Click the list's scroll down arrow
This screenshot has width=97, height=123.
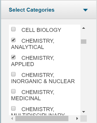[x=83, y=112]
